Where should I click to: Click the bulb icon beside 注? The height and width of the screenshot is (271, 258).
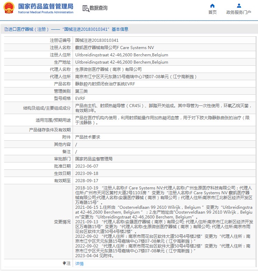[x=64, y=263]
